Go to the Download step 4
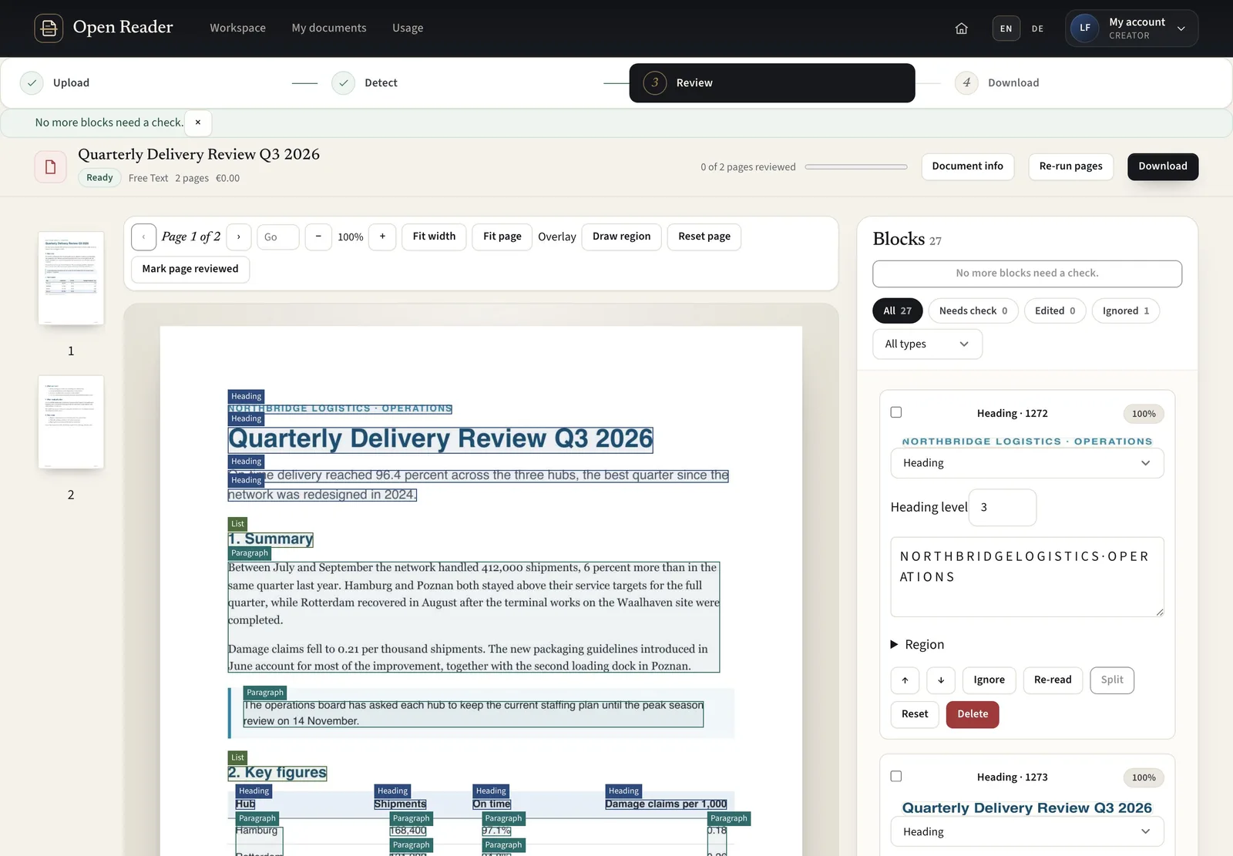 click(x=997, y=83)
